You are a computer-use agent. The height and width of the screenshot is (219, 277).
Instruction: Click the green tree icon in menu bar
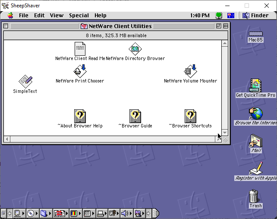click(219, 16)
